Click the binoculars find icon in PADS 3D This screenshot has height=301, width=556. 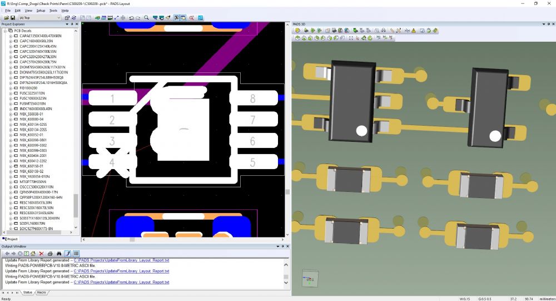point(384,31)
